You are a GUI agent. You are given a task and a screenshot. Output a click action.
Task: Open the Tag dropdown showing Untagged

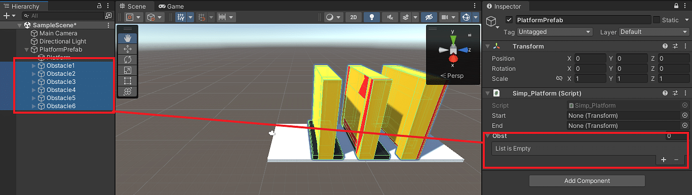pos(555,32)
